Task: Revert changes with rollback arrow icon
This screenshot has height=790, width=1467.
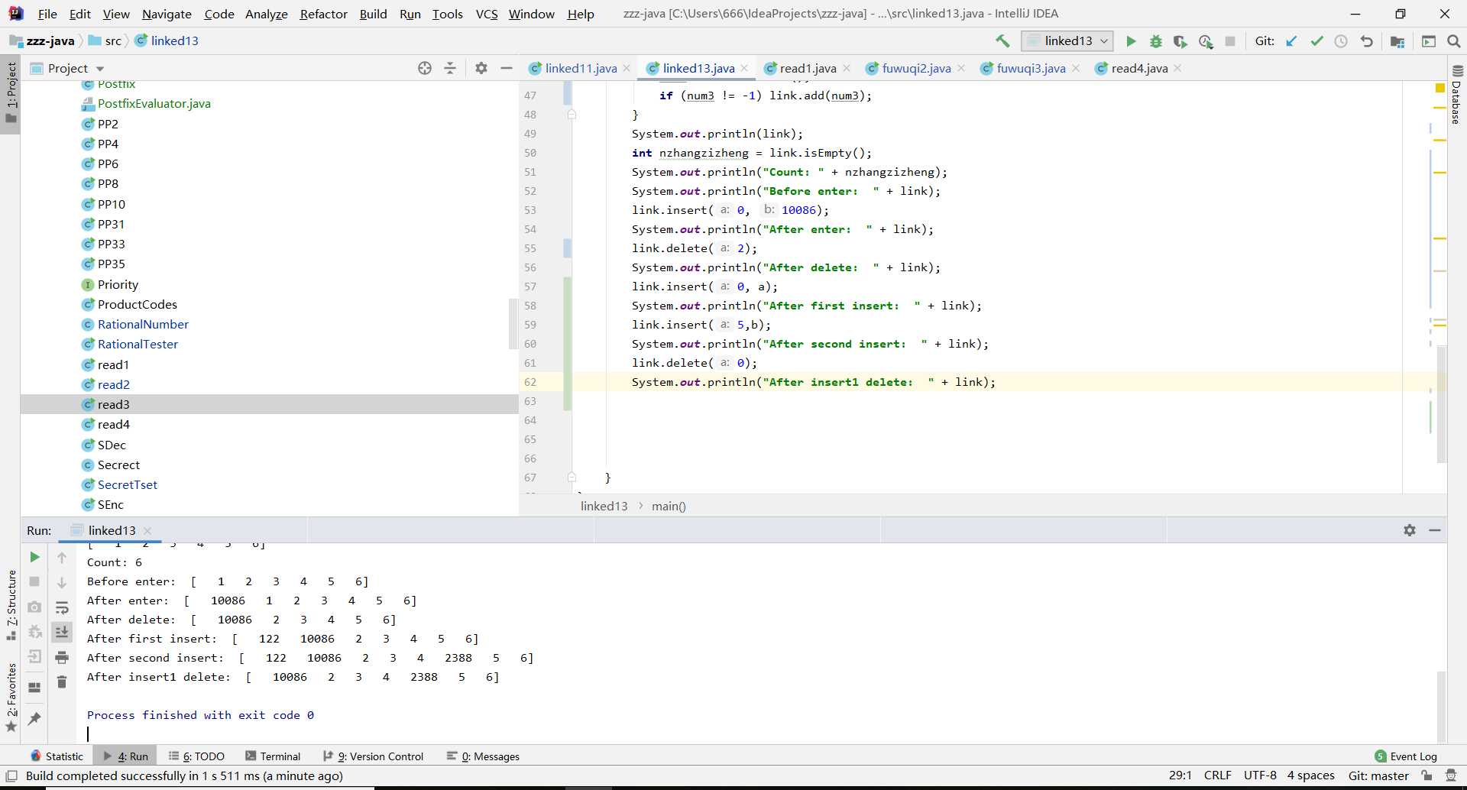Action: point(1367,41)
